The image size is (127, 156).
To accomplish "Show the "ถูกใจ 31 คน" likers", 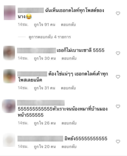I will (45, 88).
